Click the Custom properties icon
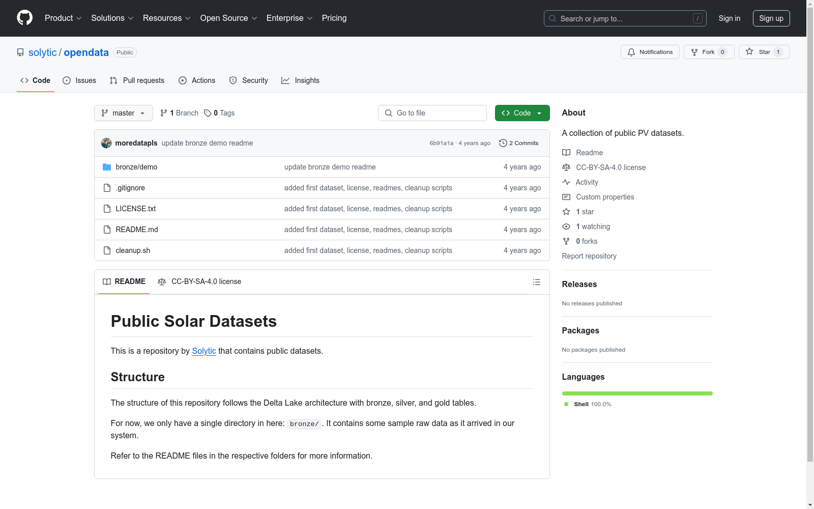814x509 pixels. 566,197
